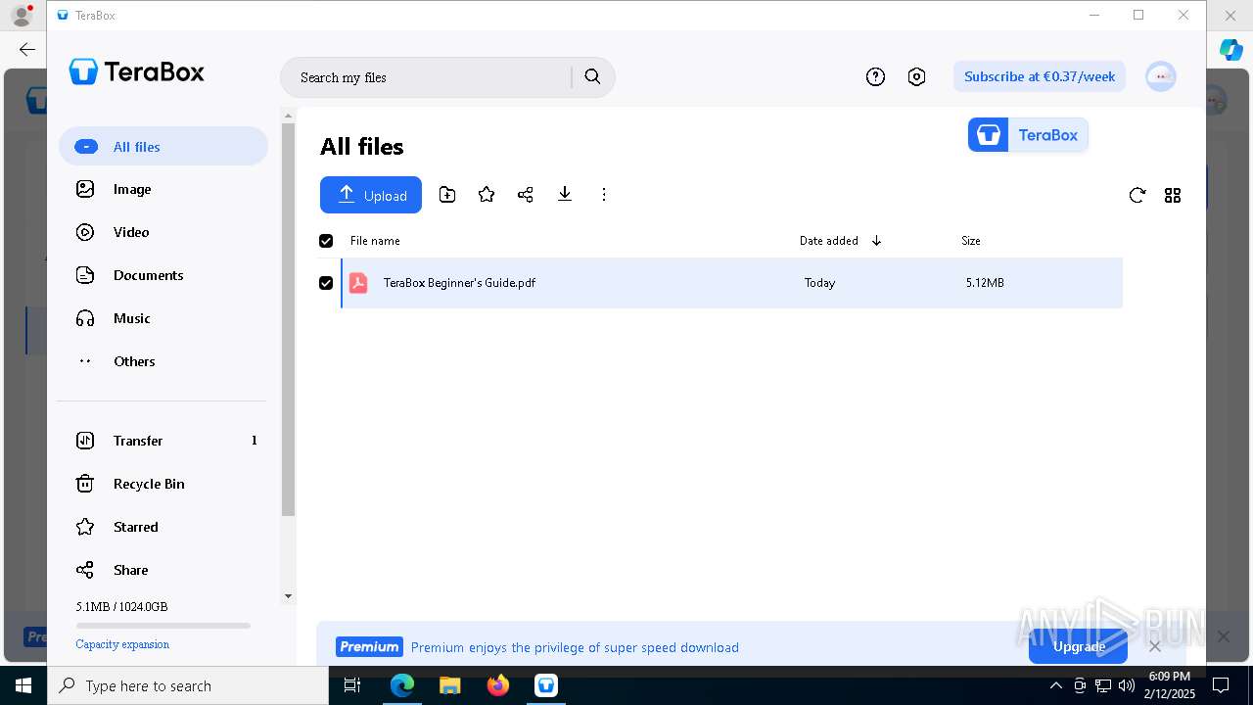Click the Premium badge label

[x=369, y=646]
